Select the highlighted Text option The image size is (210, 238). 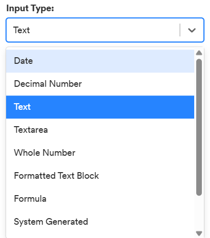click(x=100, y=107)
